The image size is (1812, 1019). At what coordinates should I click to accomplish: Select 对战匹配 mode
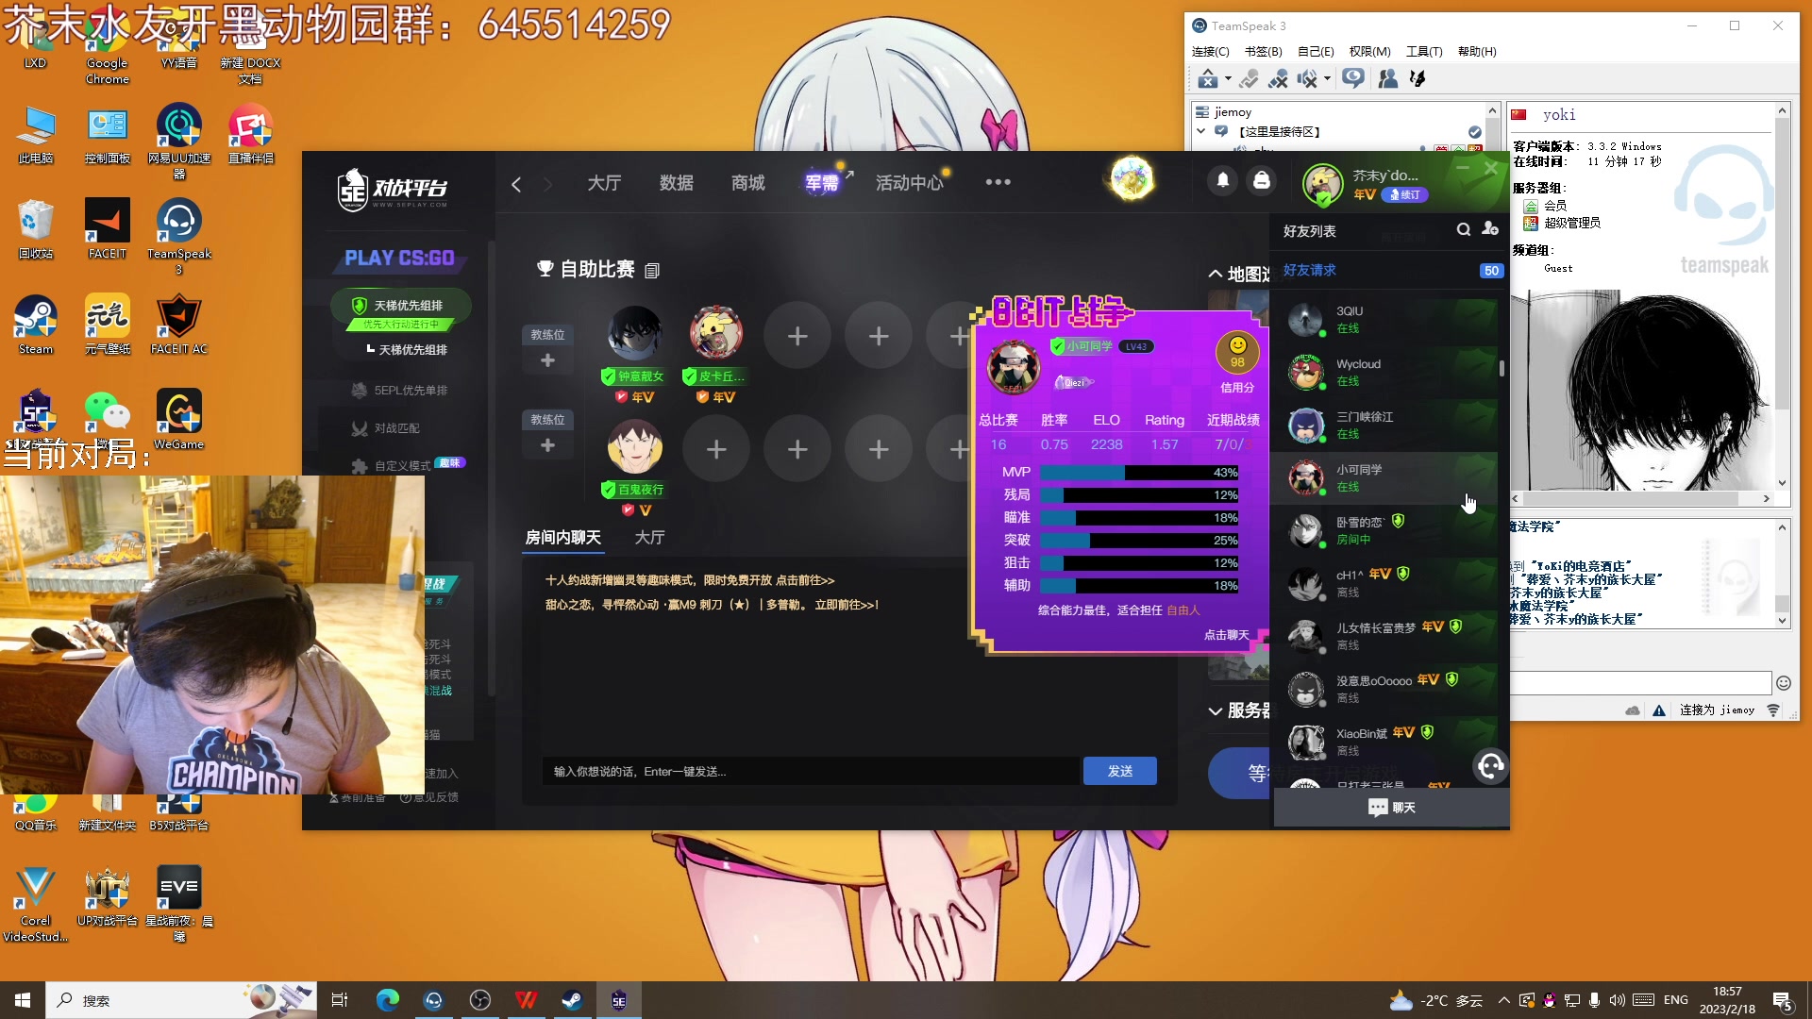(x=387, y=428)
